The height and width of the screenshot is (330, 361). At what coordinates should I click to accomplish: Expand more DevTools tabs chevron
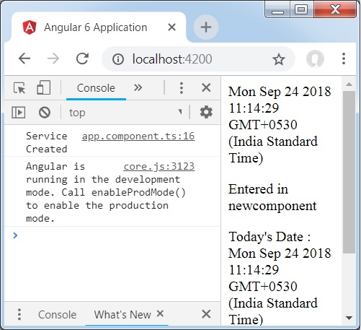pyautogui.click(x=138, y=87)
